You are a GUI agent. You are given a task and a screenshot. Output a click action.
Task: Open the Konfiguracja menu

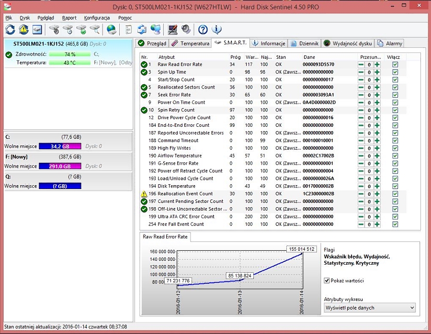(97, 18)
